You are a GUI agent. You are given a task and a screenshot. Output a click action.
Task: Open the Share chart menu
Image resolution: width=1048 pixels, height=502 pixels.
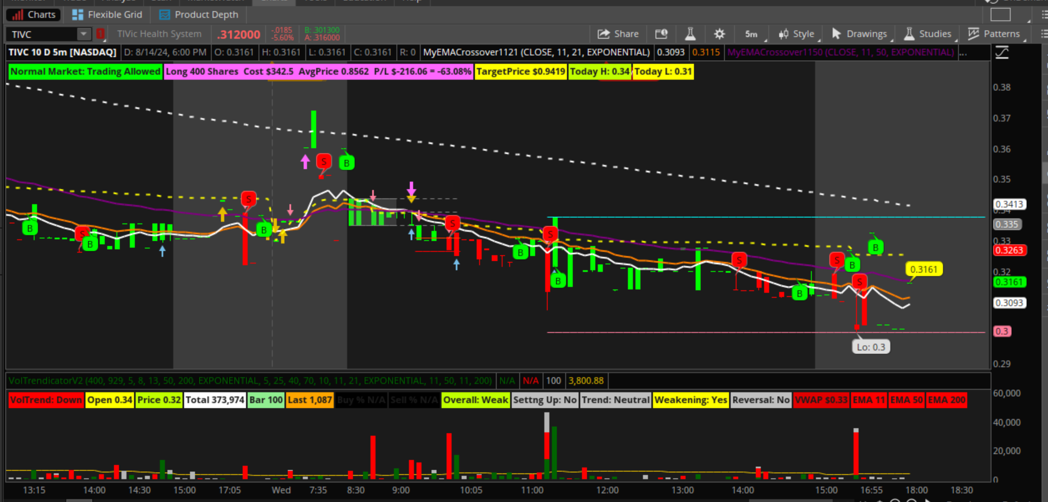coord(618,34)
